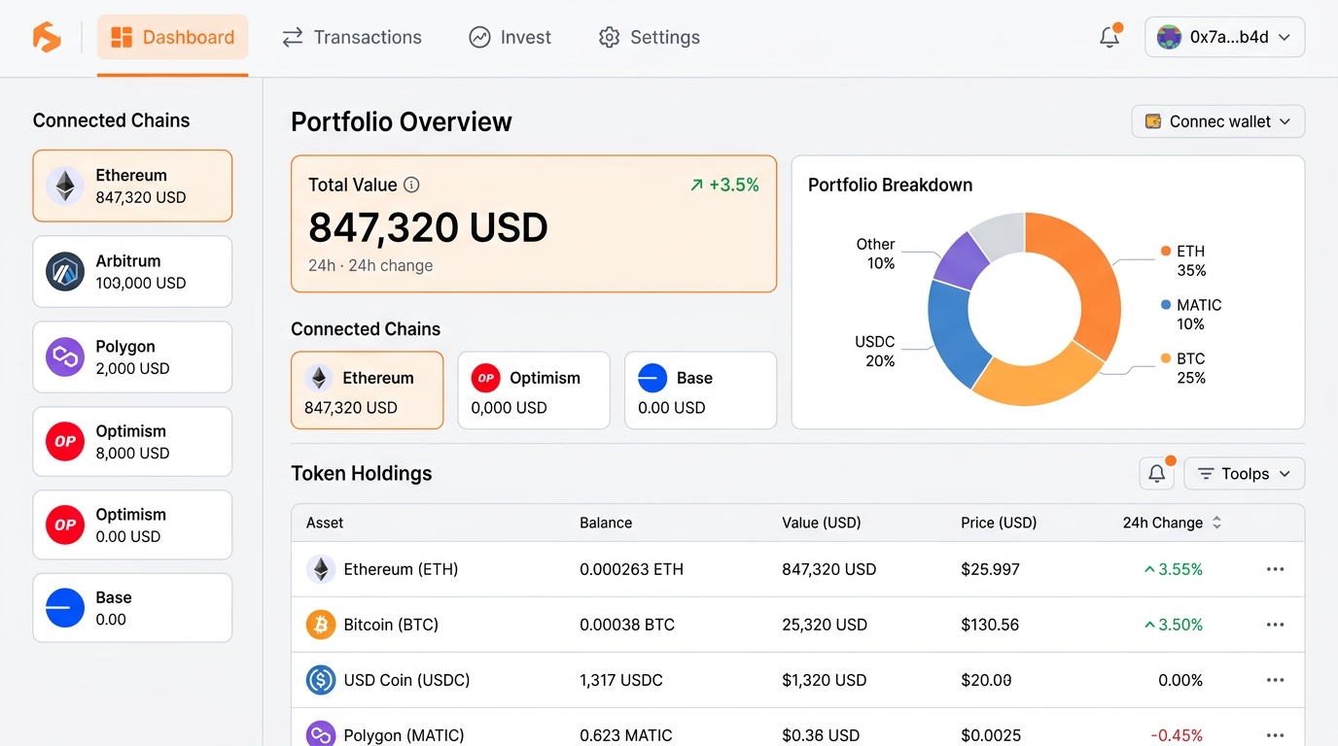Open more options for Ethereum (ETH) row

click(x=1276, y=569)
